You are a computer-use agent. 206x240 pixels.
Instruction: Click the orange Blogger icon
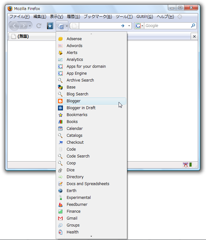60,101
